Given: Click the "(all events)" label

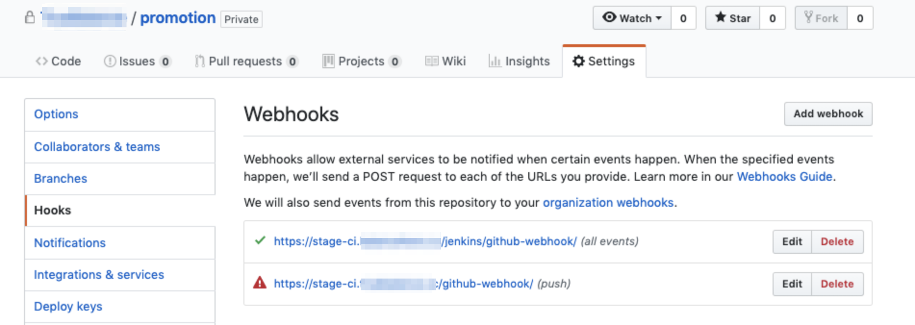Looking at the screenshot, I should pos(610,241).
